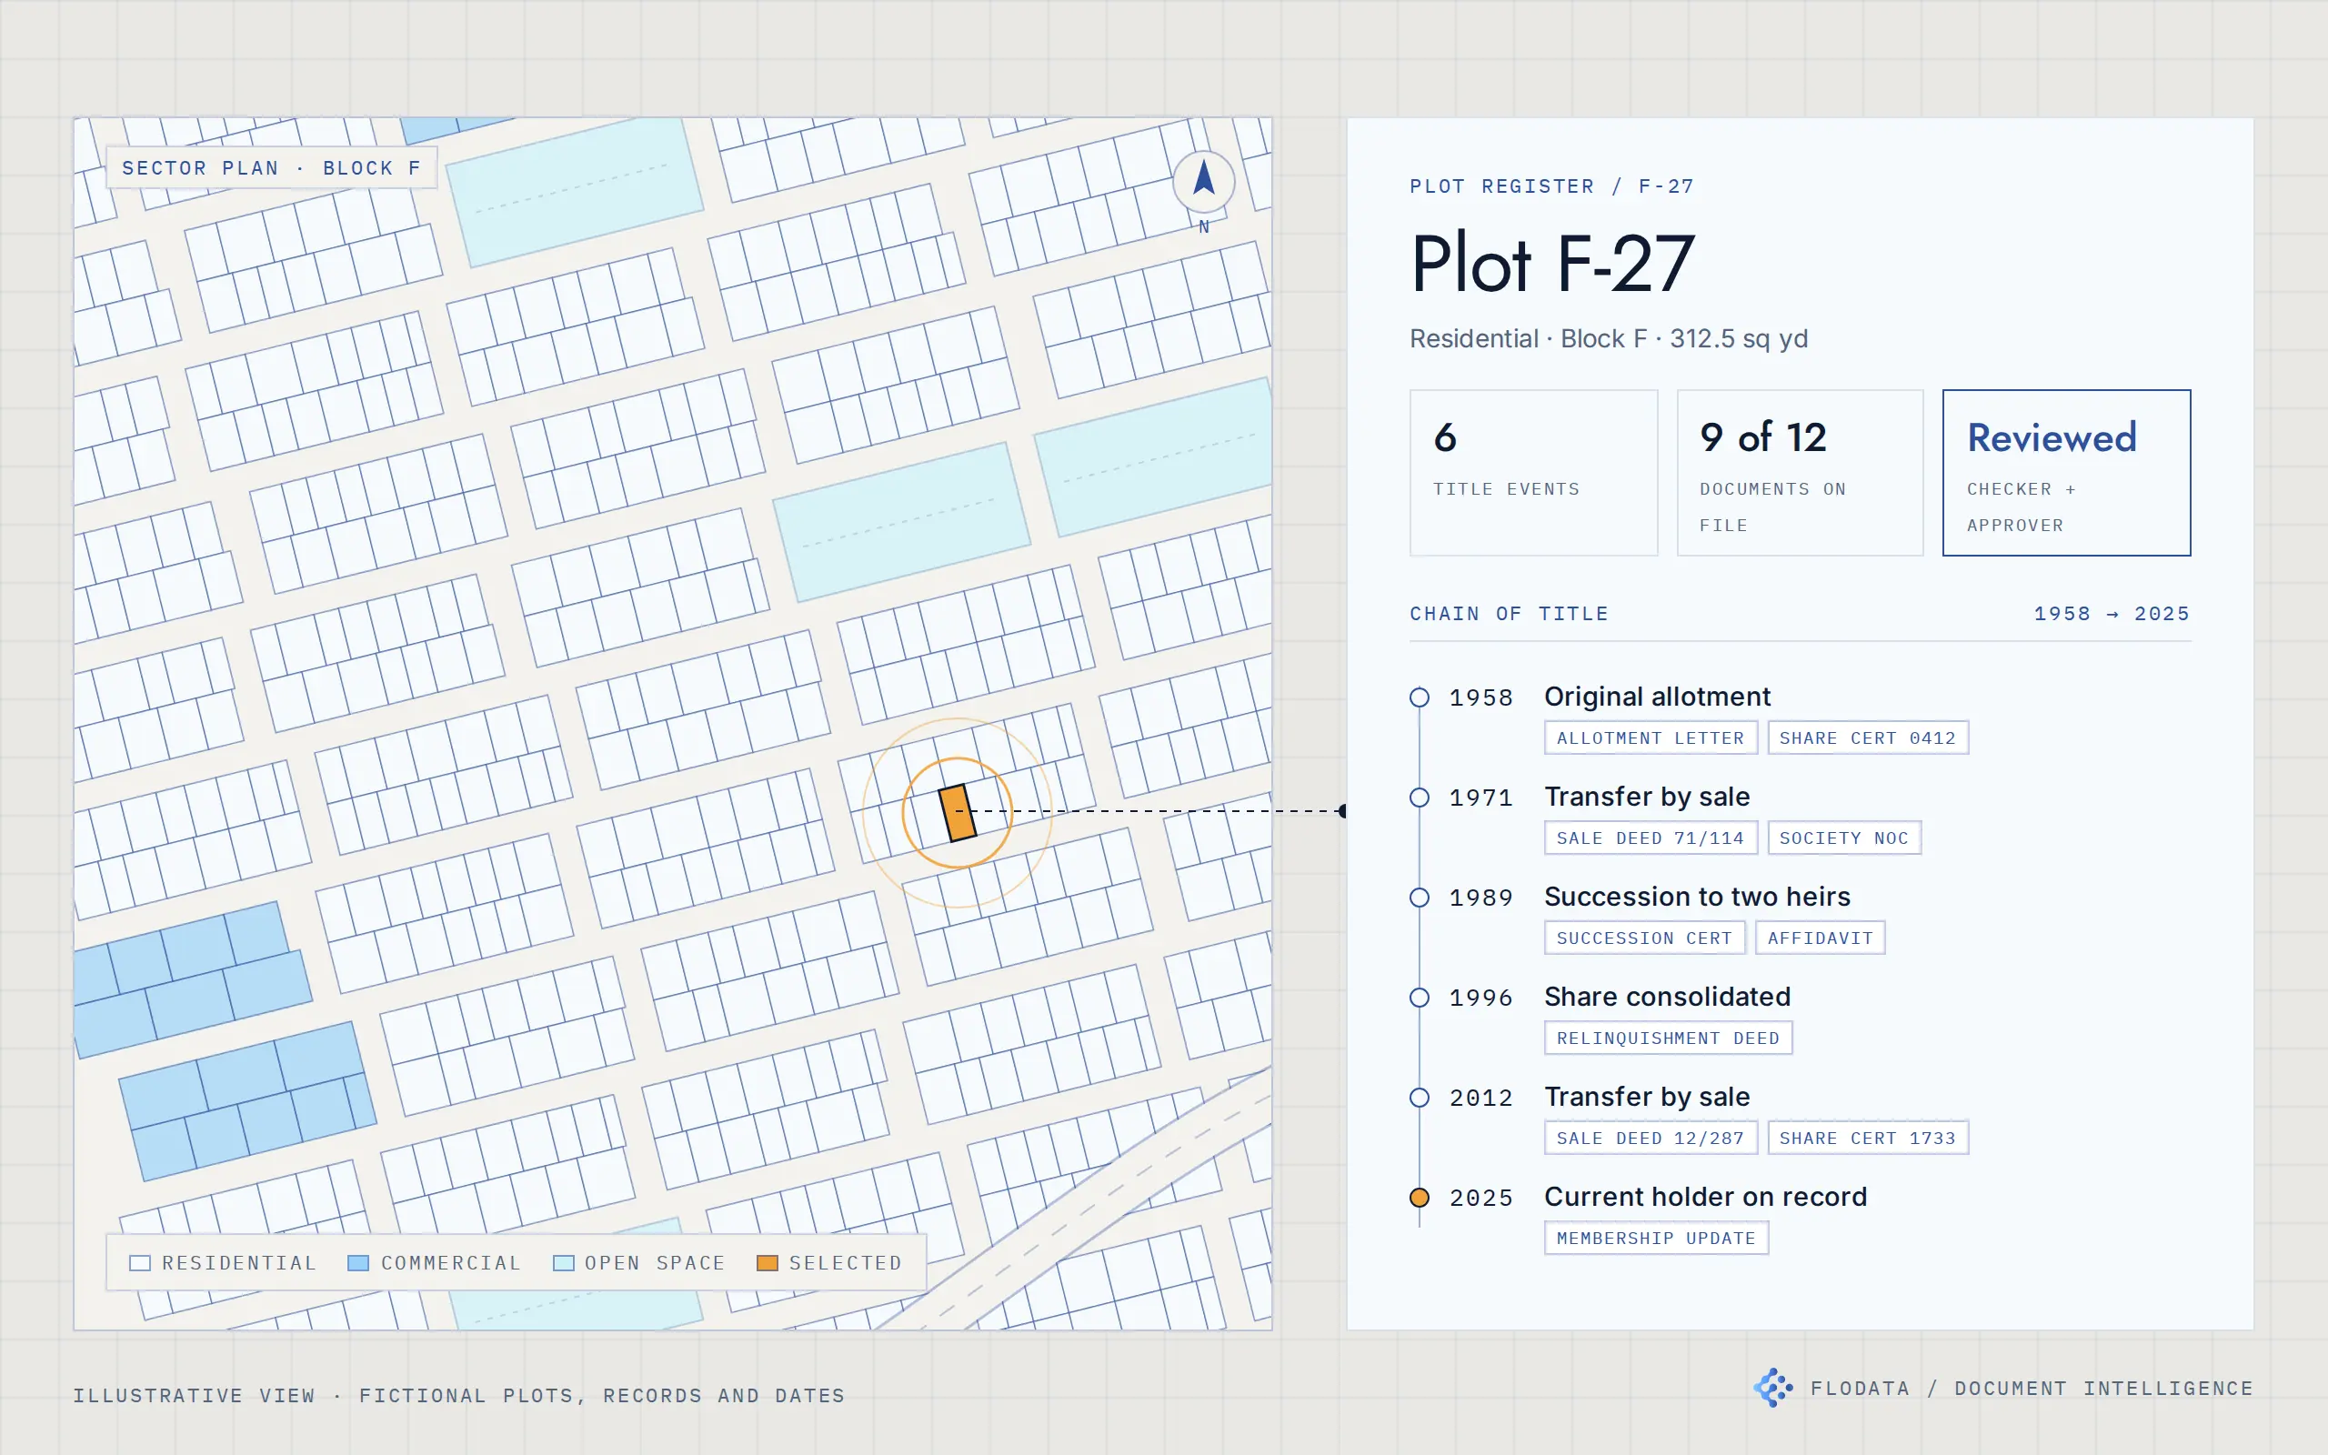The height and width of the screenshot is (1455, 2328).
Task: Click the Residential Block F 312.5 sq yd subtitle
Action: click(x=1609, y=338)
